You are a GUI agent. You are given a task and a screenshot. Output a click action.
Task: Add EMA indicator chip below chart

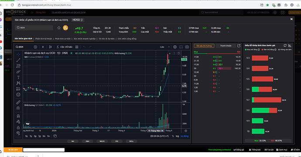pos(88,141)
